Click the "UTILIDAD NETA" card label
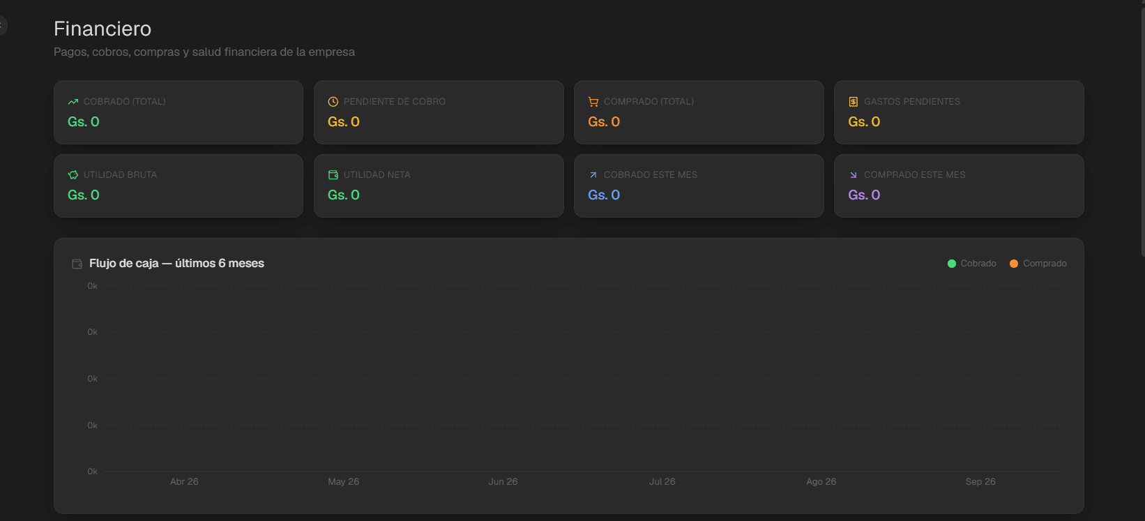 (x=377, y=175)
